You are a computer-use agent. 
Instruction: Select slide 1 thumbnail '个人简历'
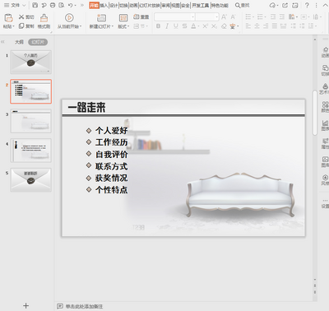coord(30,62)
